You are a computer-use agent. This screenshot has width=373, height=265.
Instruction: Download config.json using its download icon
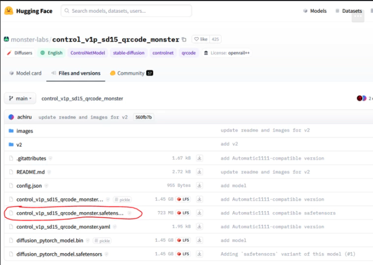pos(200,185)
